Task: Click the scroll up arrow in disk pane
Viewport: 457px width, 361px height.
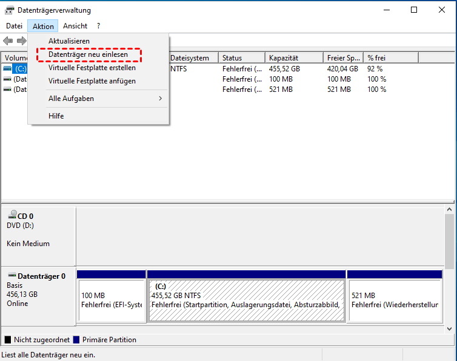Action: pyautogui.click(x=449, y=210)
